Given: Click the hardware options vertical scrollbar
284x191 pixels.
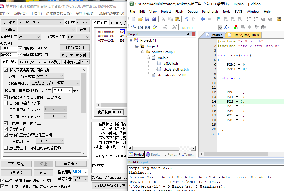Looking at the screenshot, I should pos(83,112).
